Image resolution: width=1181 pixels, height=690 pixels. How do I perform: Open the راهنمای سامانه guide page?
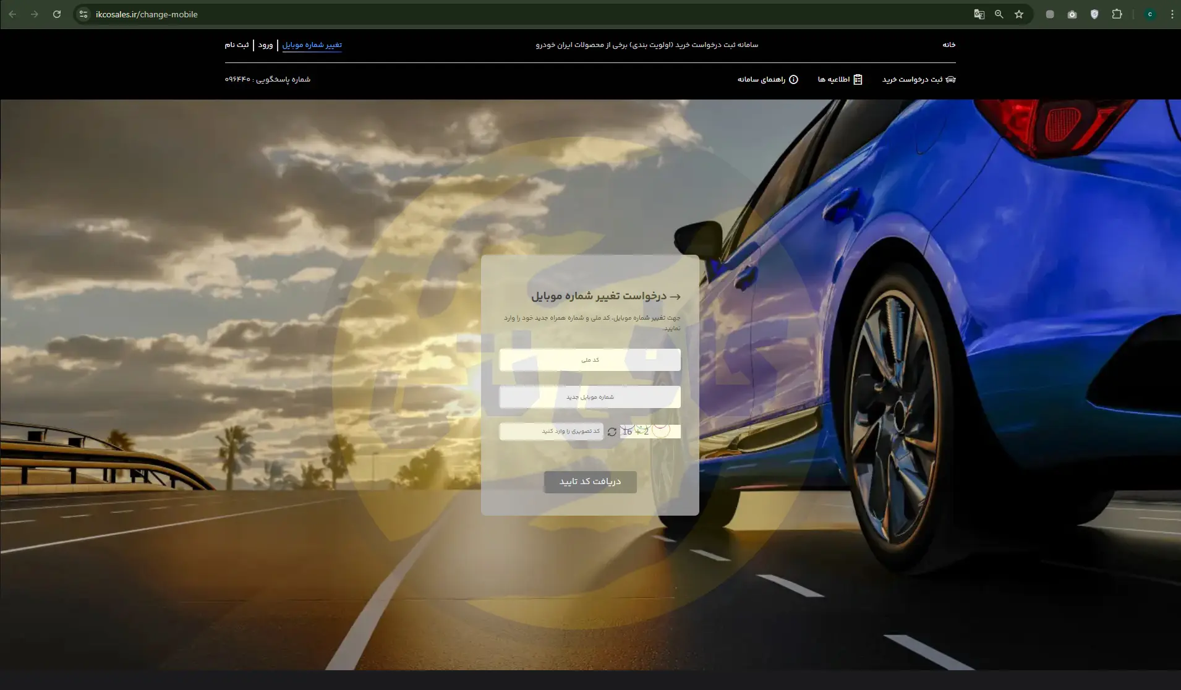point(767,80)
